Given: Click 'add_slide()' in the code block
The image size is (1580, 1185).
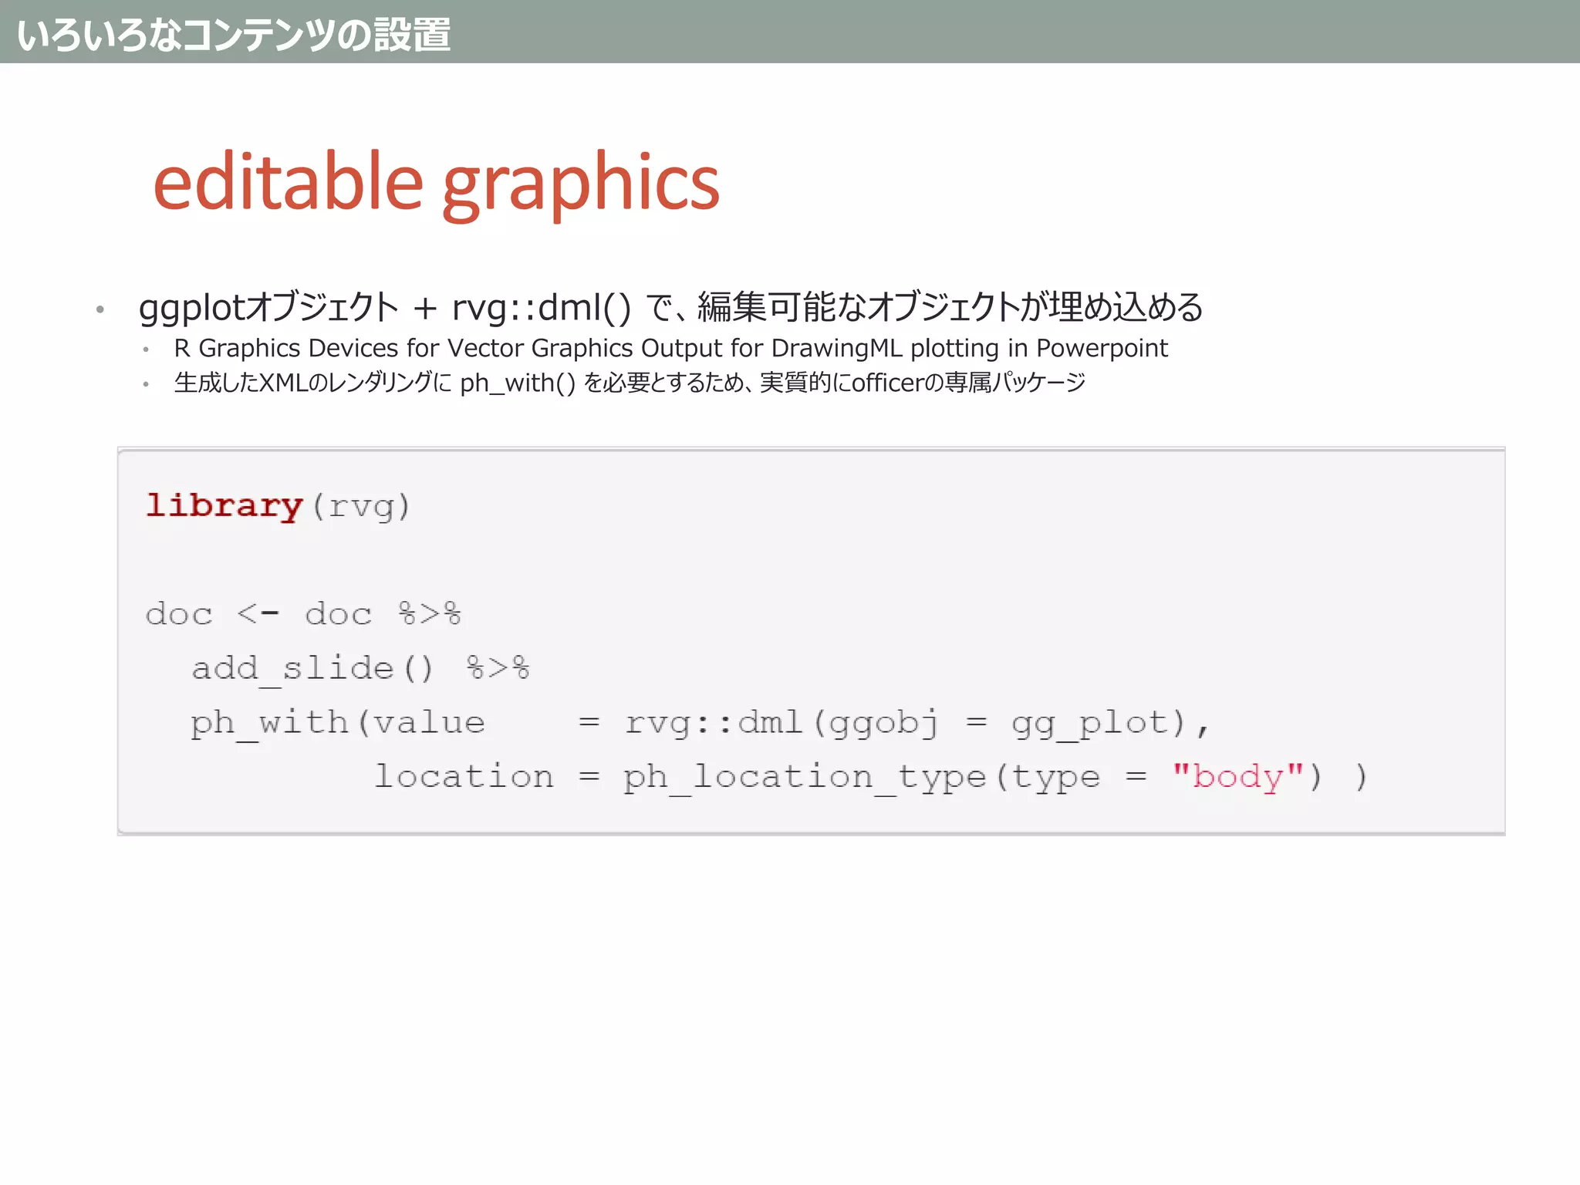Looking at the screenshot, I should coord(312,668).
